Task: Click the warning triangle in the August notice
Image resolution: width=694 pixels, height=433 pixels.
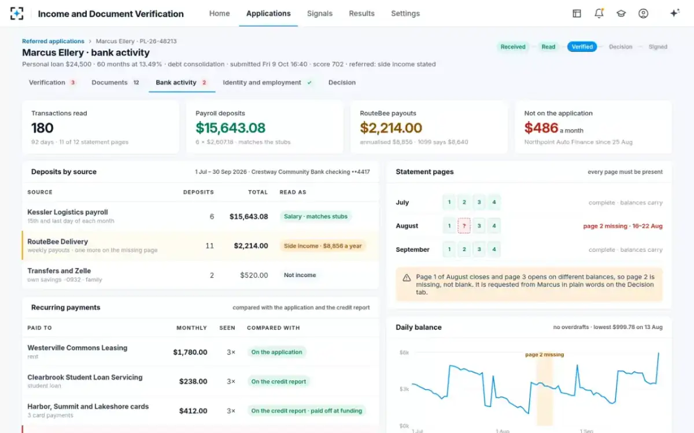Action: click(407, 277)
